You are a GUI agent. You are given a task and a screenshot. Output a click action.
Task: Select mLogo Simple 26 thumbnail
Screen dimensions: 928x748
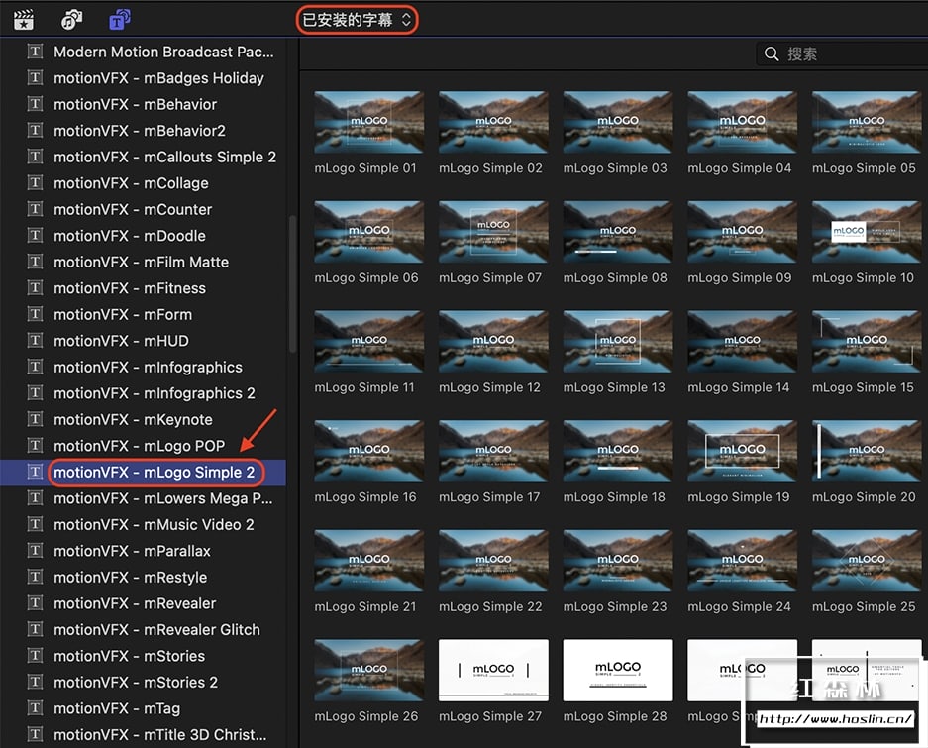coord(368,670)
